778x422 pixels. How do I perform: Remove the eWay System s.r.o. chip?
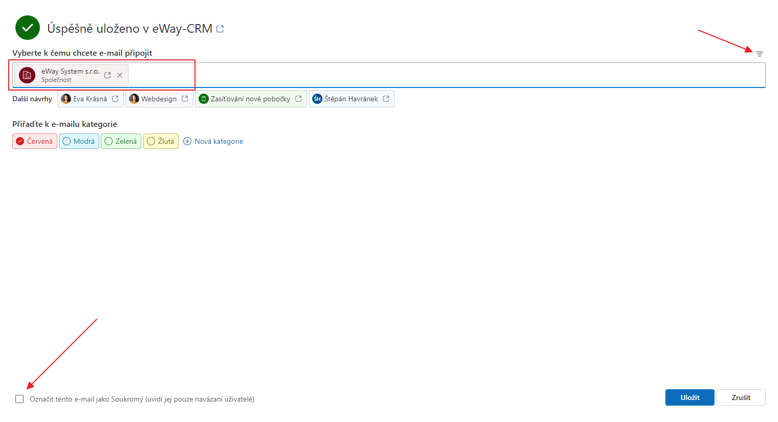[x=120, y=75]
